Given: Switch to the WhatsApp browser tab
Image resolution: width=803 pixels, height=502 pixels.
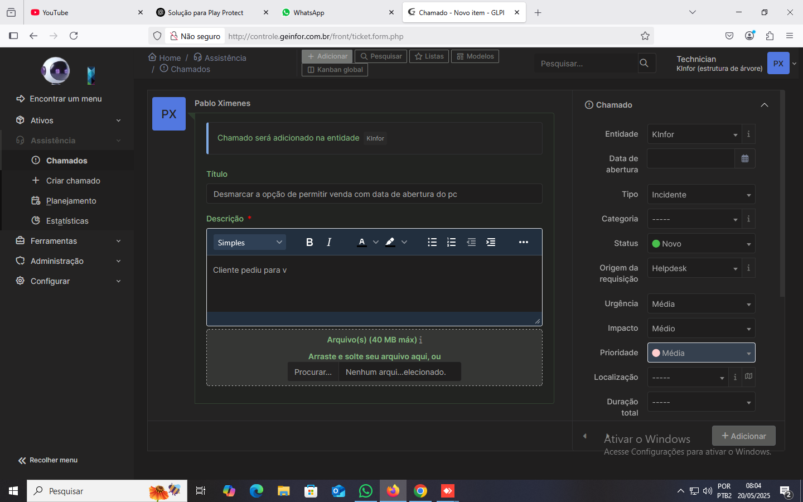Looking at the screenshot, I should (338, 12).
